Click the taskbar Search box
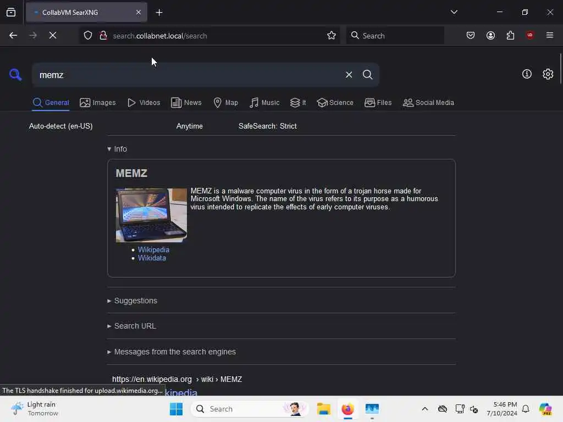Screen dimensions: 563x422 pos(250,409)
